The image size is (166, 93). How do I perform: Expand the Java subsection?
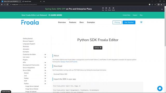pos(45,76)
